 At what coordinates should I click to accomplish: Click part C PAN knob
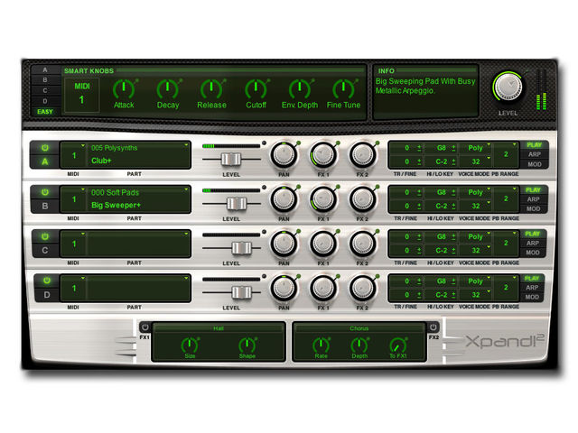(x=284, y=244)
